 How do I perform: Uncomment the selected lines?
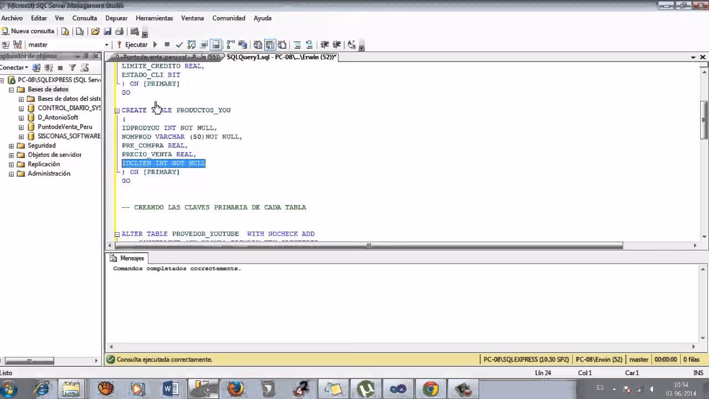click(x=309, y=45)
